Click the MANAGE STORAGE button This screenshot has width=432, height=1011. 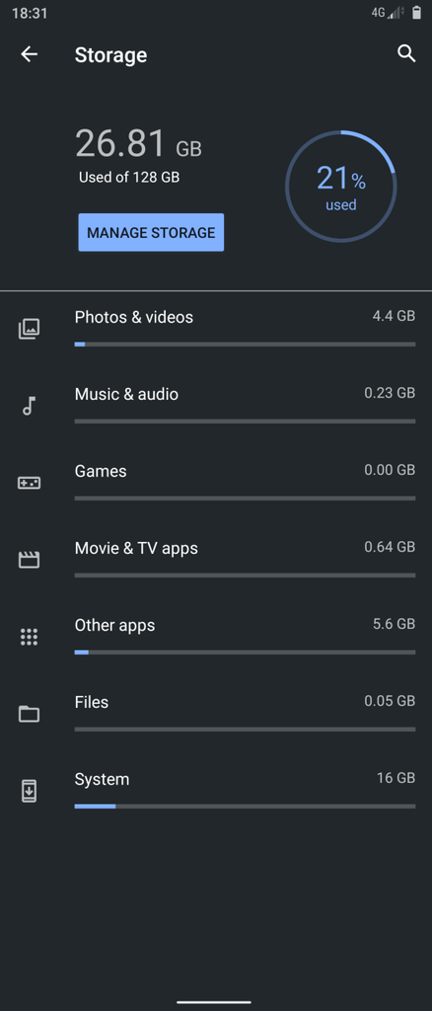click(151, 233)
